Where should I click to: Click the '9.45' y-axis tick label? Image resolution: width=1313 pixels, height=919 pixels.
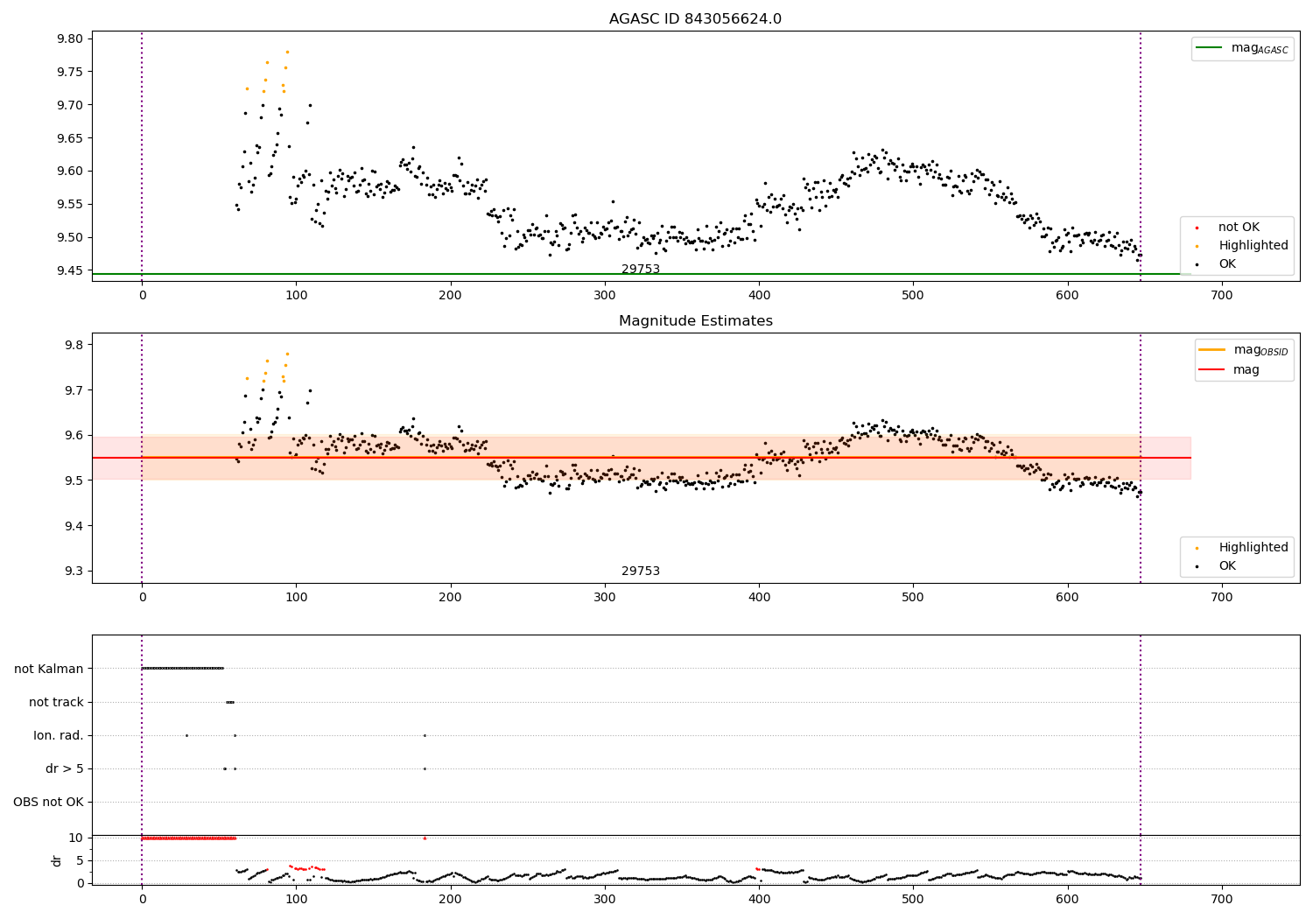click(70, 270)
